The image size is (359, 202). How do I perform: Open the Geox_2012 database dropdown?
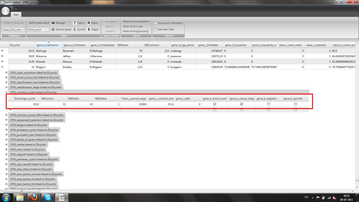[13, 29]
